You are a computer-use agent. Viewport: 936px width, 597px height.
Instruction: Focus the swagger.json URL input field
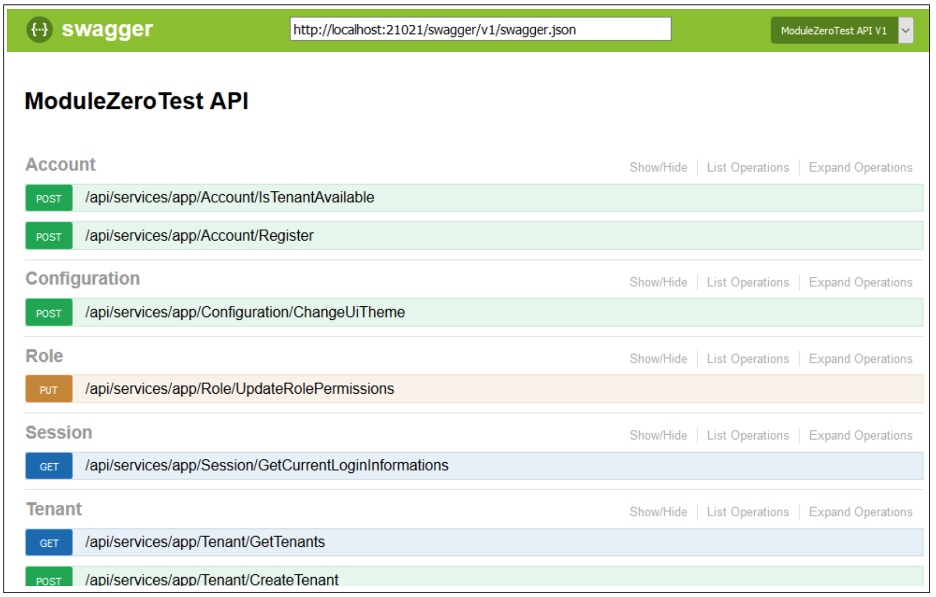pyautogui.click(x=480, y=29)
